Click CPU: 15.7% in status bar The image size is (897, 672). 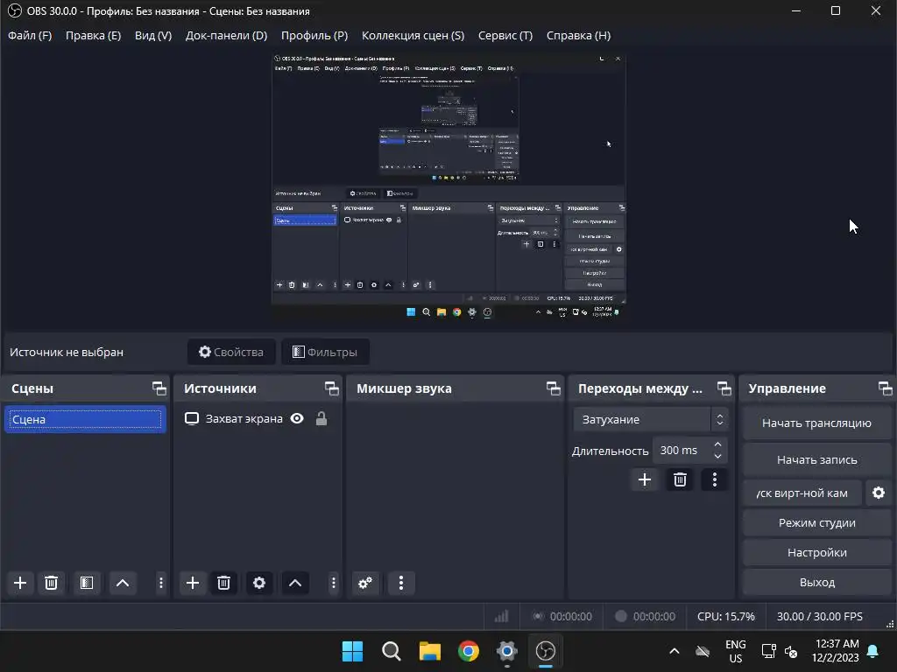point(726,617)
